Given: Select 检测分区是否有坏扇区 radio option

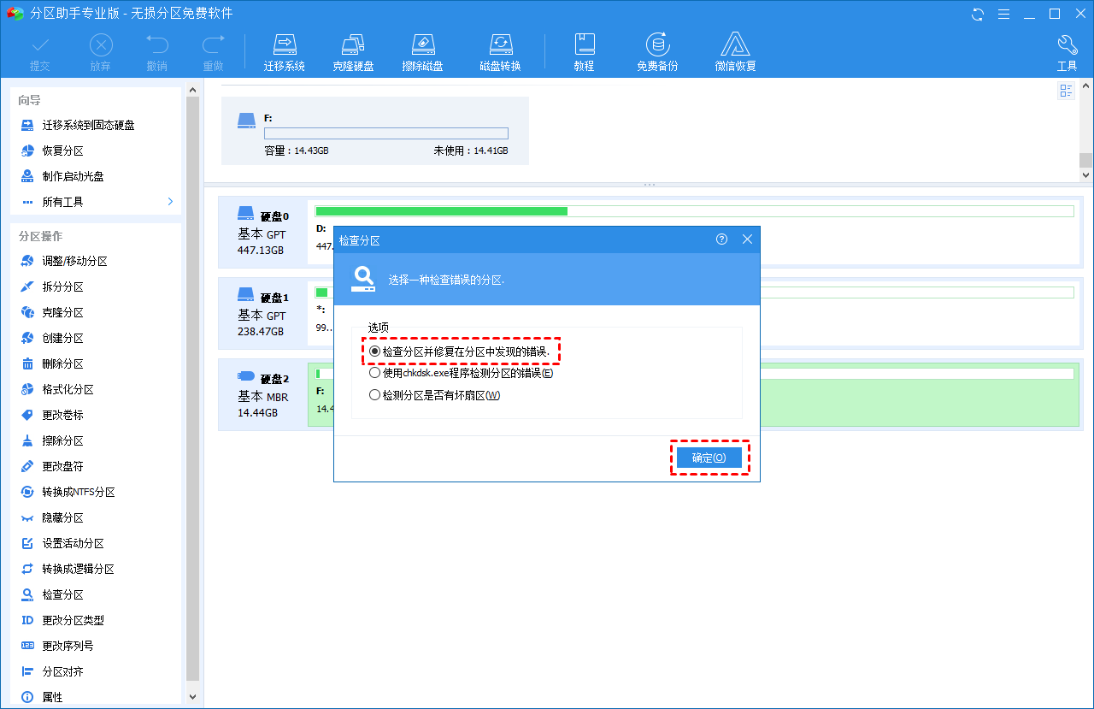Looking at the screenshot, I should click(x=374, y=395).
